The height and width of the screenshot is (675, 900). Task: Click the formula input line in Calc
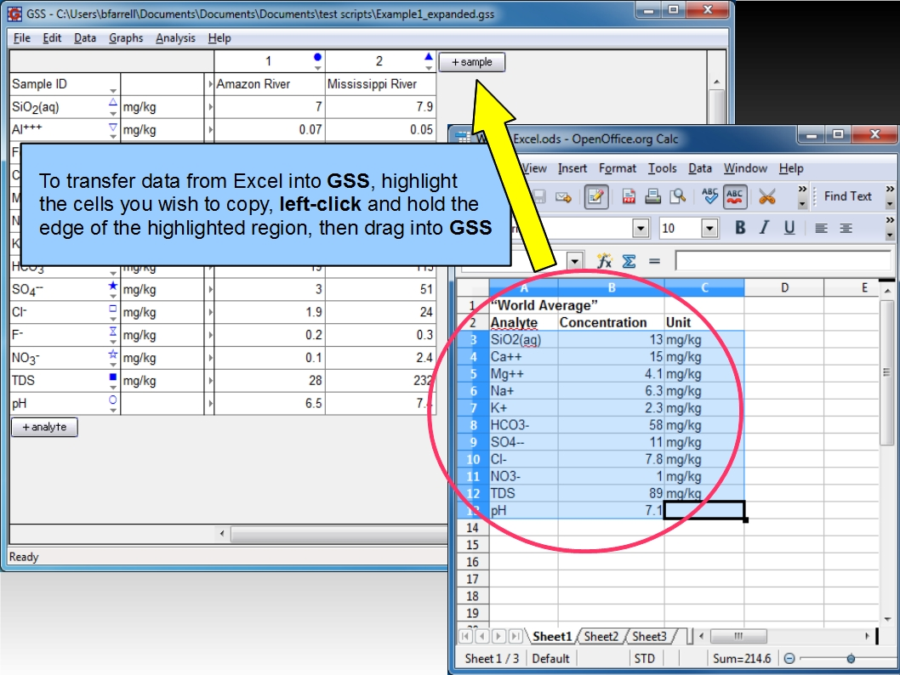pos(783,262)
